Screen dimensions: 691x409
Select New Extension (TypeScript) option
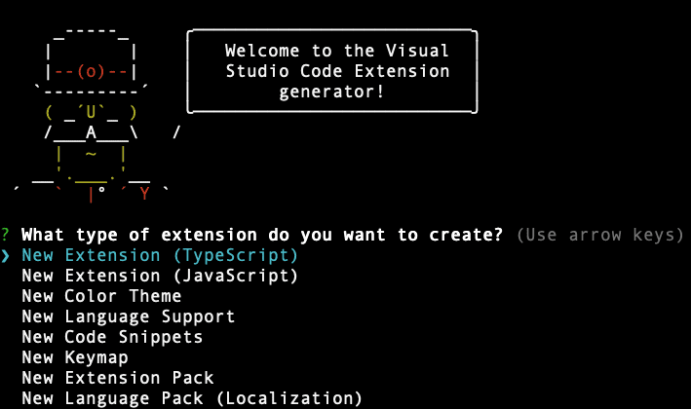pyautogui.click(x=160, y=255)
